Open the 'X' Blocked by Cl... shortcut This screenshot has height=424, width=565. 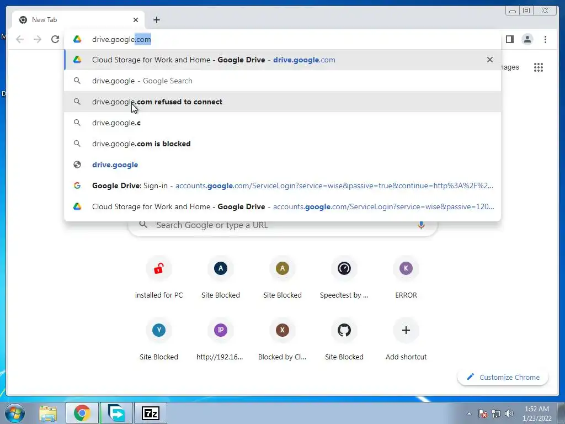282,340
